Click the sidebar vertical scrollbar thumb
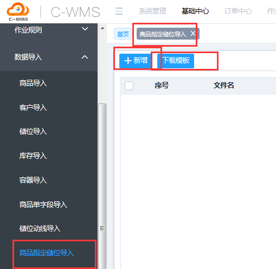The image size is (276, 269). point(102,186)
